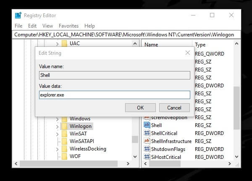Click the ShellCritical binary value icon
The width and height of the screenshot is (252, 181).
point(147,133)
